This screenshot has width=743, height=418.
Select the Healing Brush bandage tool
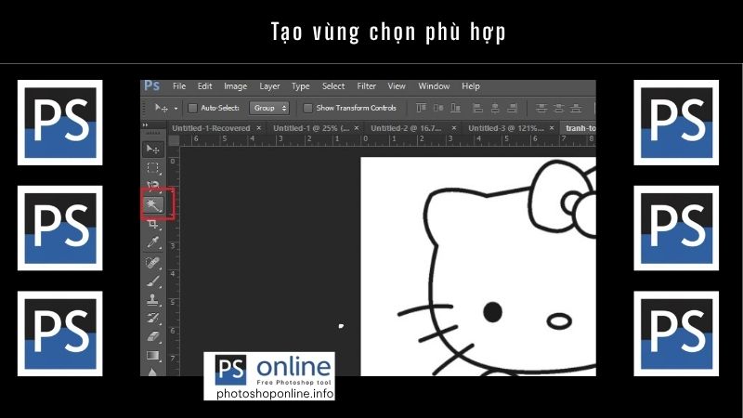[x=152, y=262]
